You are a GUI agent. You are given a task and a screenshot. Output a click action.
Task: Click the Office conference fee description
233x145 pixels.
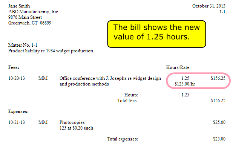click(110, 81)
